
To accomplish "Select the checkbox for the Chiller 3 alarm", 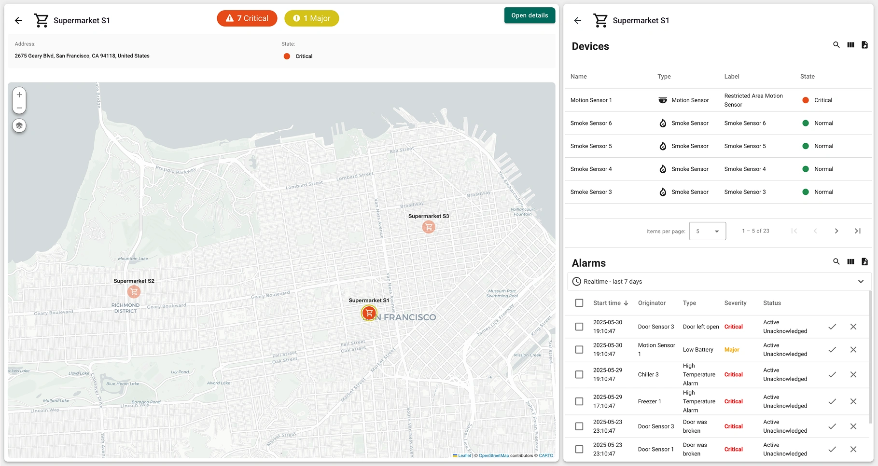I will click(579, 374).
